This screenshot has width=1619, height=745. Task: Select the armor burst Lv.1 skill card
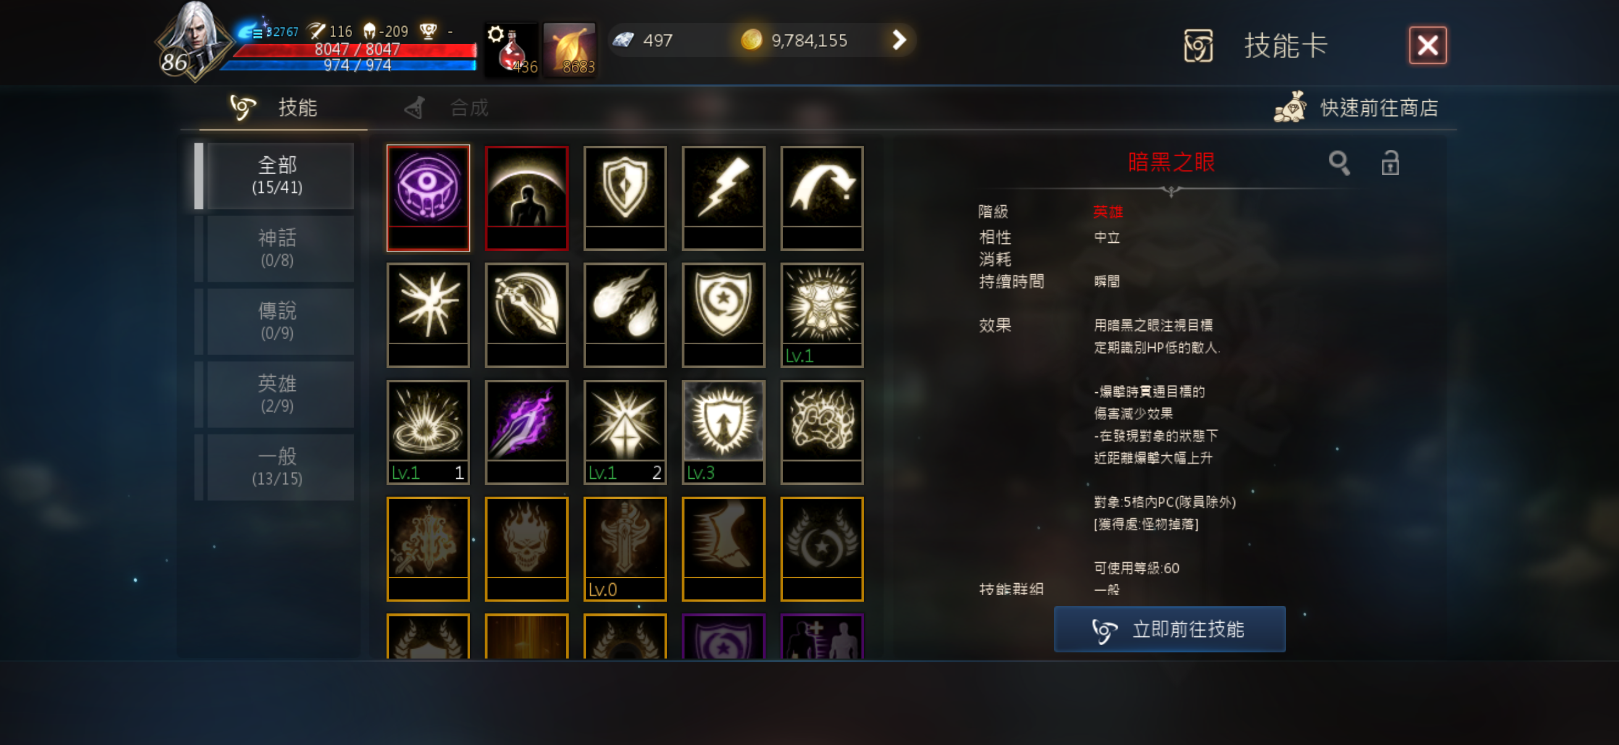pyautogui.click(x=821, y=315)
